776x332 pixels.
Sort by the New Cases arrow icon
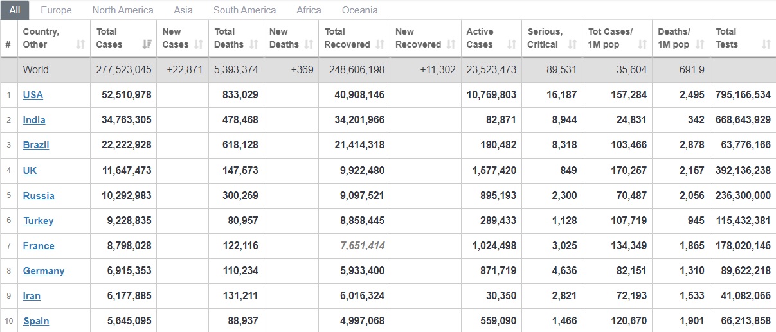pos(199,44)
